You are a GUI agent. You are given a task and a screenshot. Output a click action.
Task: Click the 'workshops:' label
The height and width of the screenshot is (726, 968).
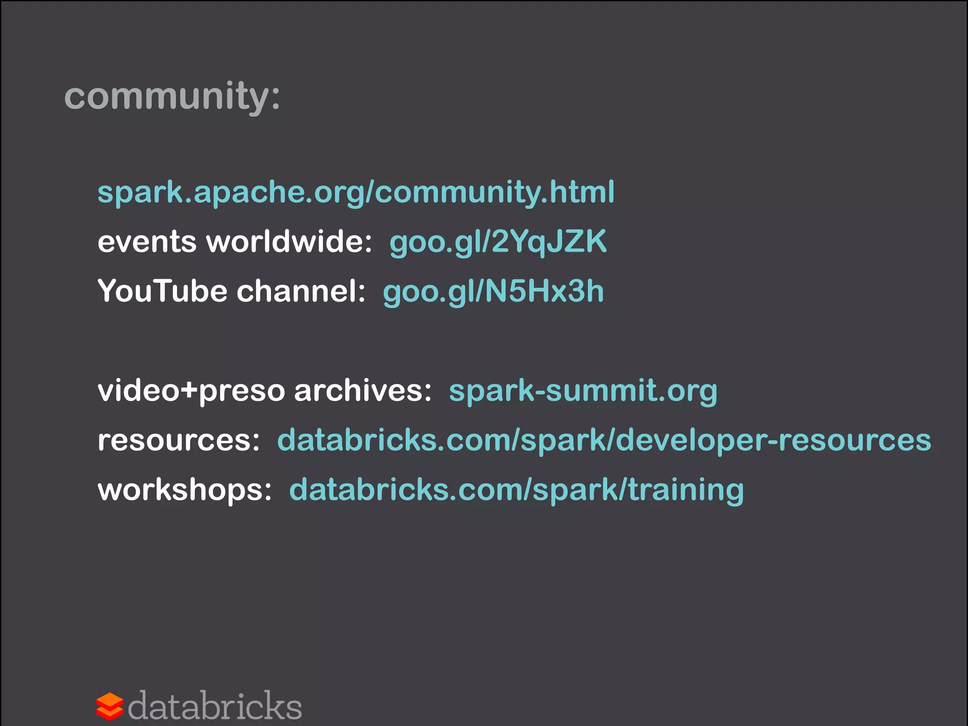click(x=184, y=490)
